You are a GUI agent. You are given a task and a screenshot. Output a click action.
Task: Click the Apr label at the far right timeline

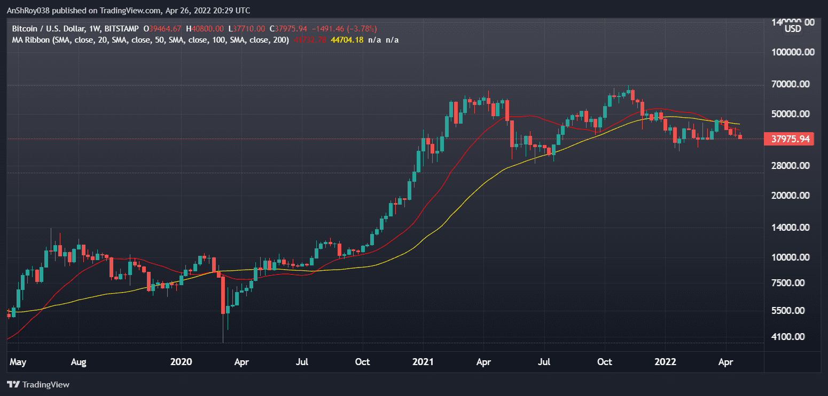pyautogui.click(x=726, y=361)
